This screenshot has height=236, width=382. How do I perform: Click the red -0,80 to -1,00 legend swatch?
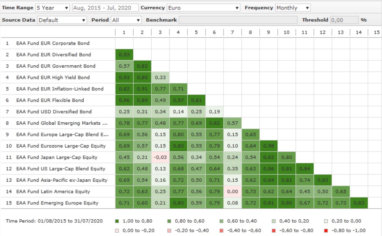[x=327, y=231]
